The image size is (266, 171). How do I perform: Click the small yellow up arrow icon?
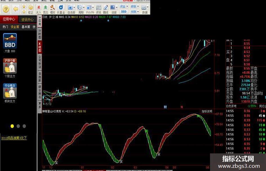tap(24, 6)
